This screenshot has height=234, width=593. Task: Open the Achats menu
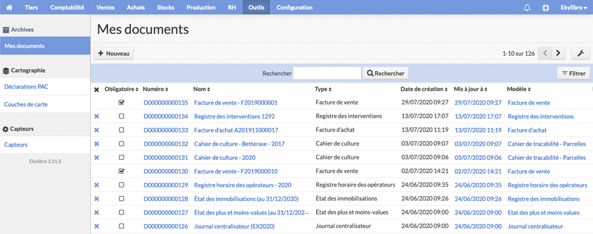(x=136, y=7)
